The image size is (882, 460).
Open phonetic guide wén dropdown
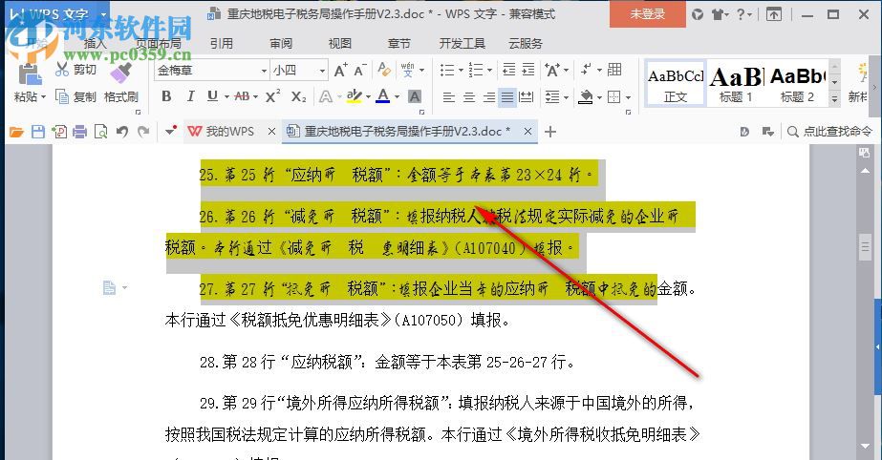[421, 71]
